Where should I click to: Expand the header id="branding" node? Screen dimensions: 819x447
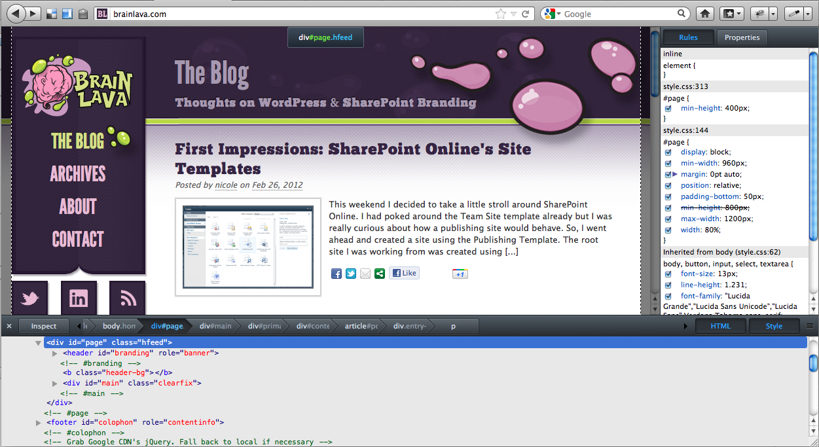[56, 353]
